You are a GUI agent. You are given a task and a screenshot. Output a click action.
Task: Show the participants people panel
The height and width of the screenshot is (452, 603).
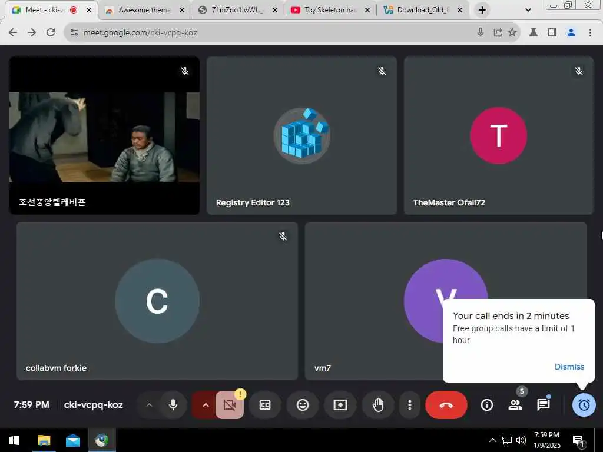coord(515,405)
